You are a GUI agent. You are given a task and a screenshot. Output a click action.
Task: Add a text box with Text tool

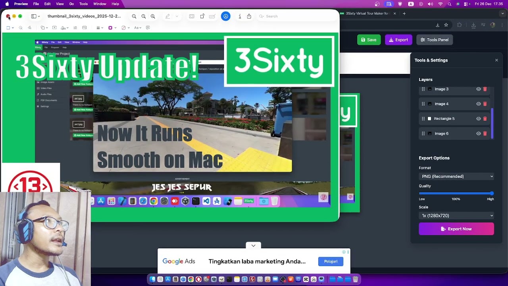pos(54,28)
